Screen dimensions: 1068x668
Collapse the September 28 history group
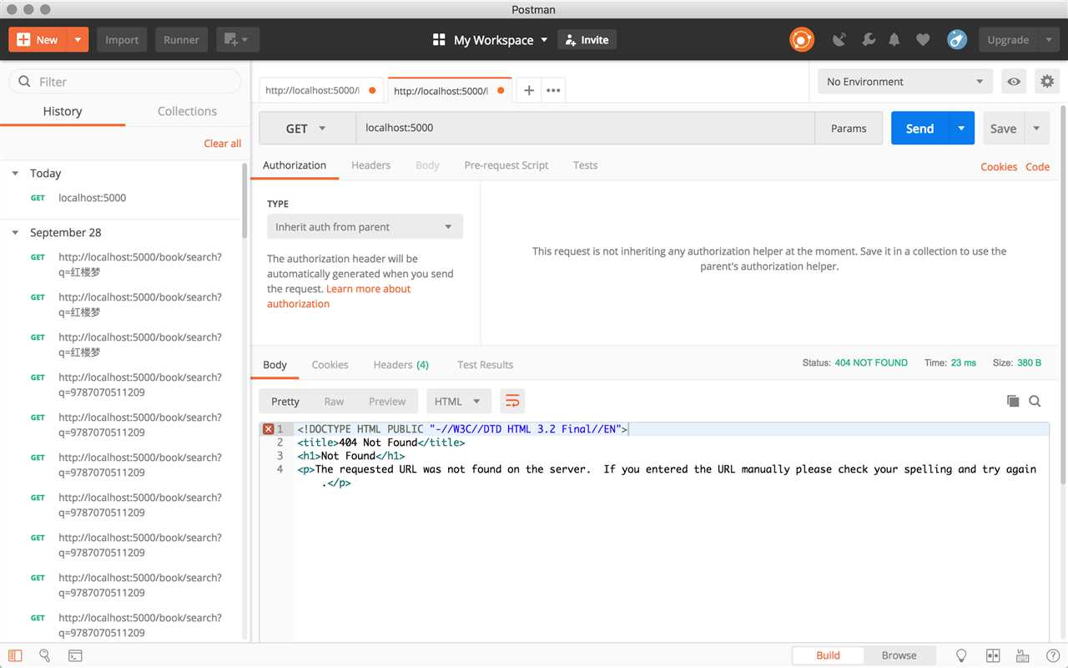[15, 233]
